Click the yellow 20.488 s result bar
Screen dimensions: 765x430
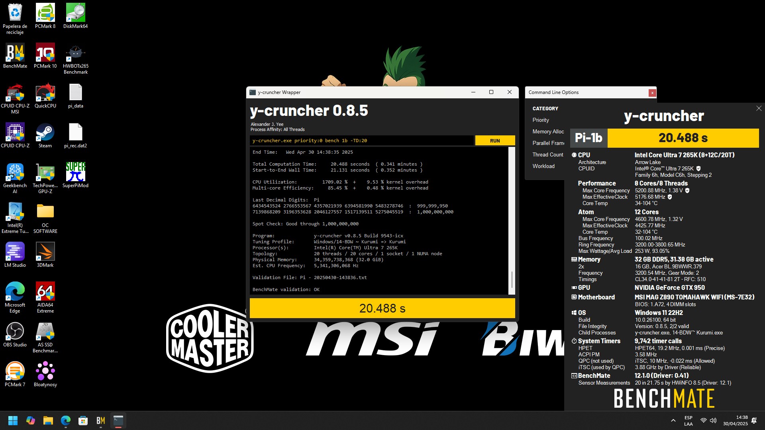[382, 308]
